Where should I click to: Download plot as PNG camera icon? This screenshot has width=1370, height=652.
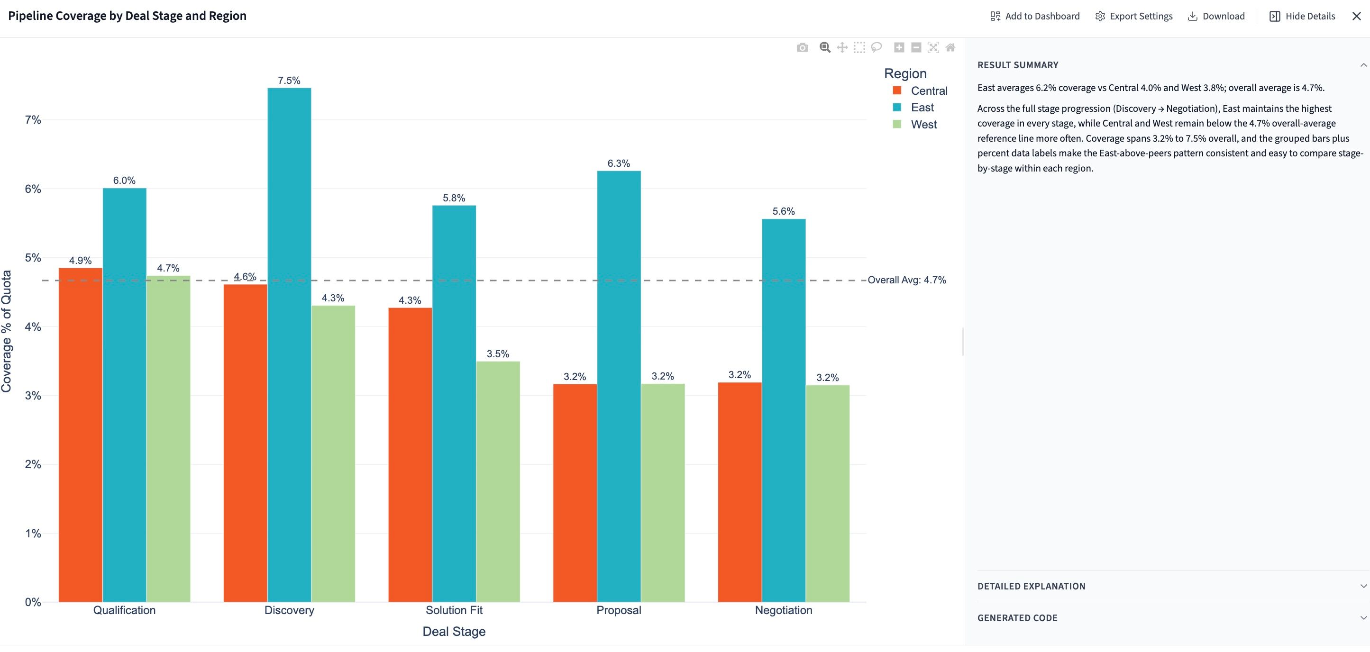coord(803,48)
